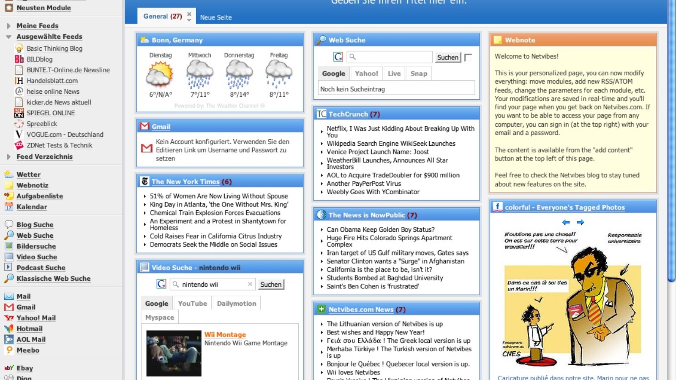Click the TechCrunch module logo icon
Screen dimensions: 676x380
[x=321, y=114]
